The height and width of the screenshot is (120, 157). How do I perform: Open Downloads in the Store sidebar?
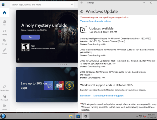4,98
